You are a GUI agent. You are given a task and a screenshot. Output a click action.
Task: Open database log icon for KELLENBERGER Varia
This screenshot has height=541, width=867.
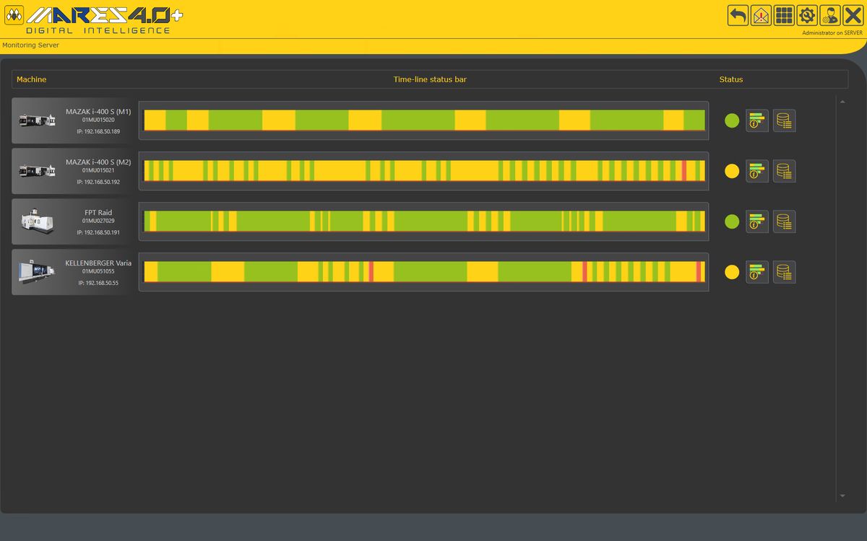784,272
